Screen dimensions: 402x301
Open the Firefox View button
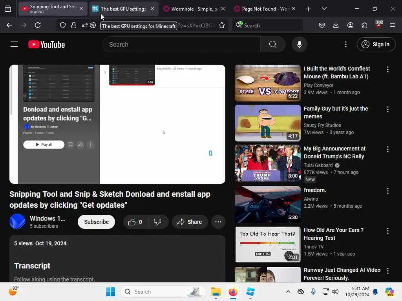coord(8,9)
